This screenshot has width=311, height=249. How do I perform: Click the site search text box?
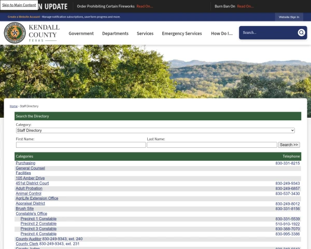click(x=267, y=33)
